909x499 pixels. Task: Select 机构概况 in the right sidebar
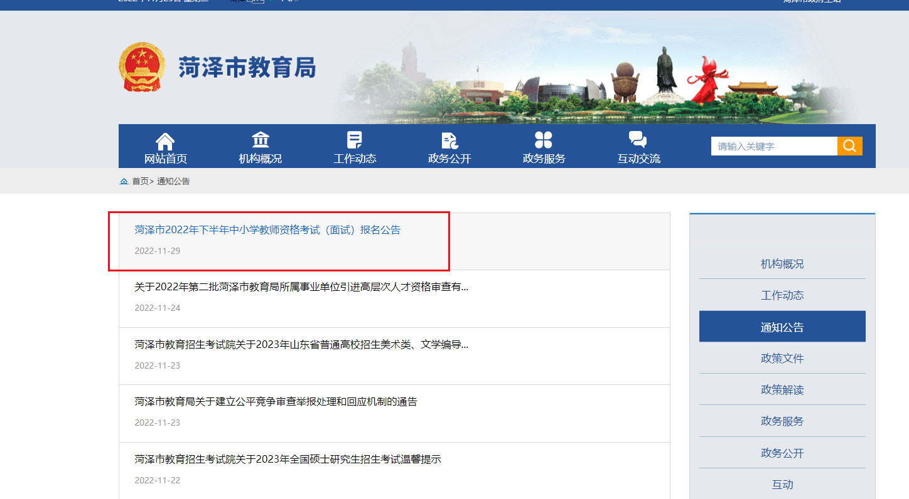[782, 264]
